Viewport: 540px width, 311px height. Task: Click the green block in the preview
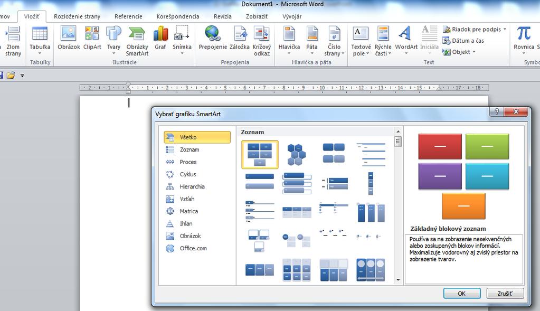[487, 146]
